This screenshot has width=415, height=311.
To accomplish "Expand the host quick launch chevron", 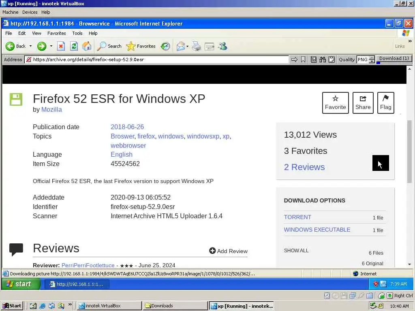I will pyautogui.click(x=70, y=305).
